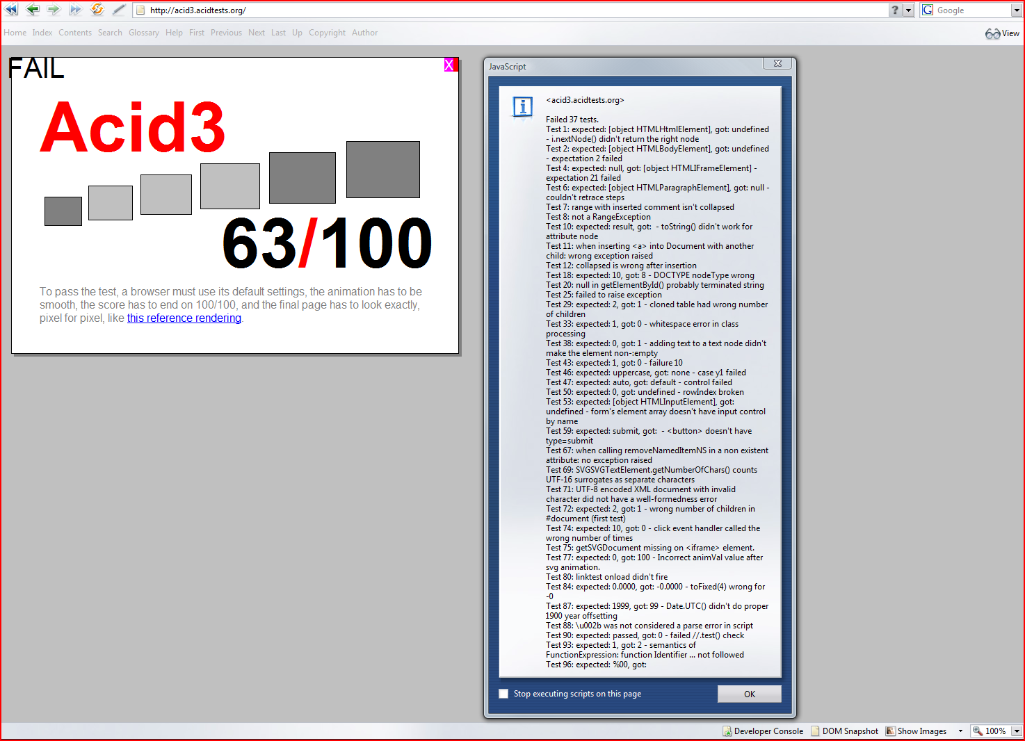Click Glossary in the navigation bar

tap(144, 33)
